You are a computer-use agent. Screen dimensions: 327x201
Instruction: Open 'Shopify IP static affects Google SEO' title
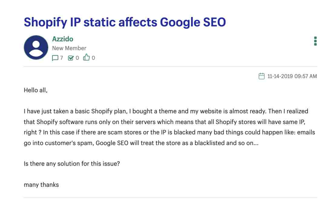pos(125,22)
